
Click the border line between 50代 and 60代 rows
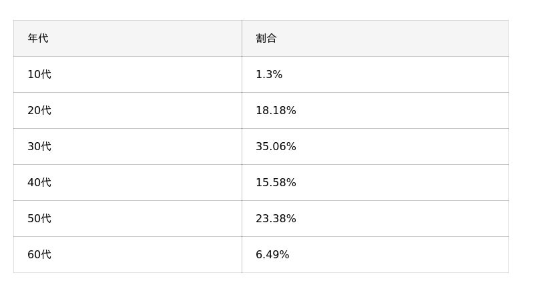(127, 236)
